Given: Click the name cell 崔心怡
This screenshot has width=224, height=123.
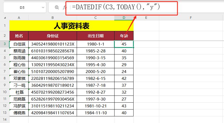Looking at the screenshot, I should (19, 72).
